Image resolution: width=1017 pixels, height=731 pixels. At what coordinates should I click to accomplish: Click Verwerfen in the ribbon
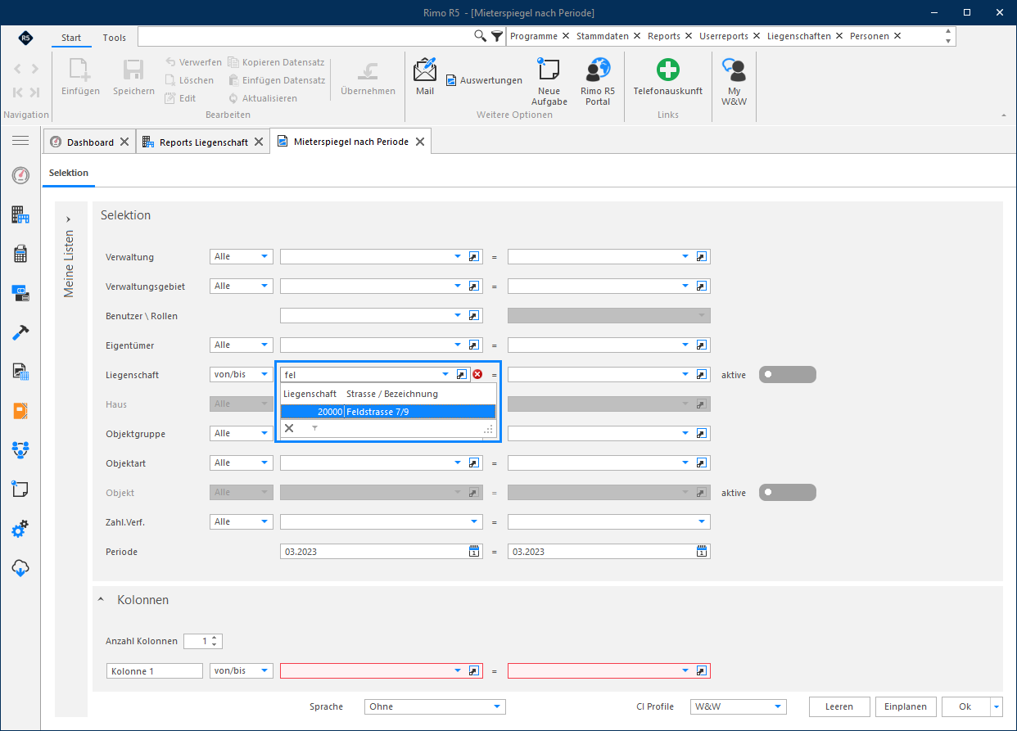coord(193,62)
